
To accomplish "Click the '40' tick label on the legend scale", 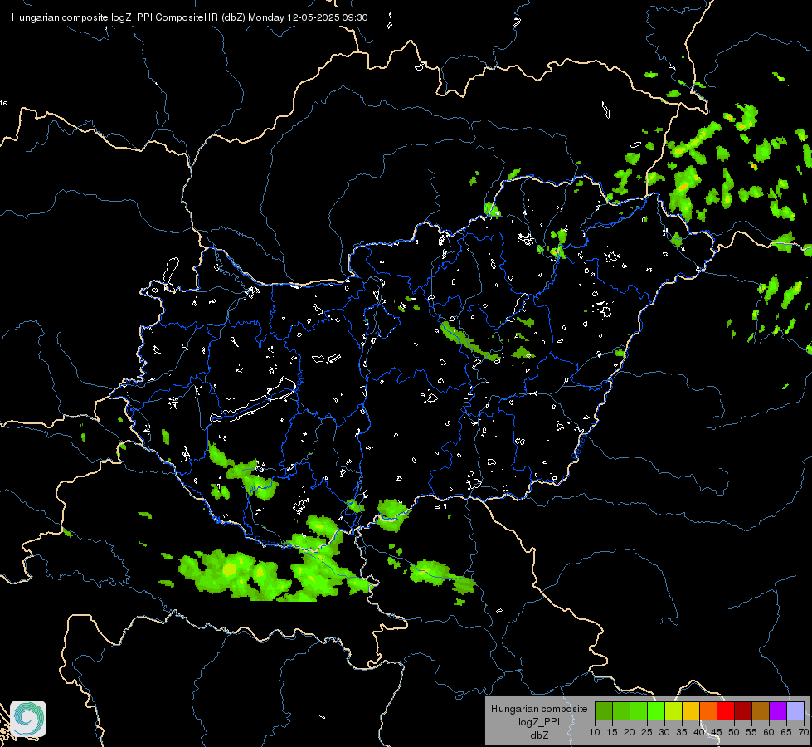I will coord(699,733).
